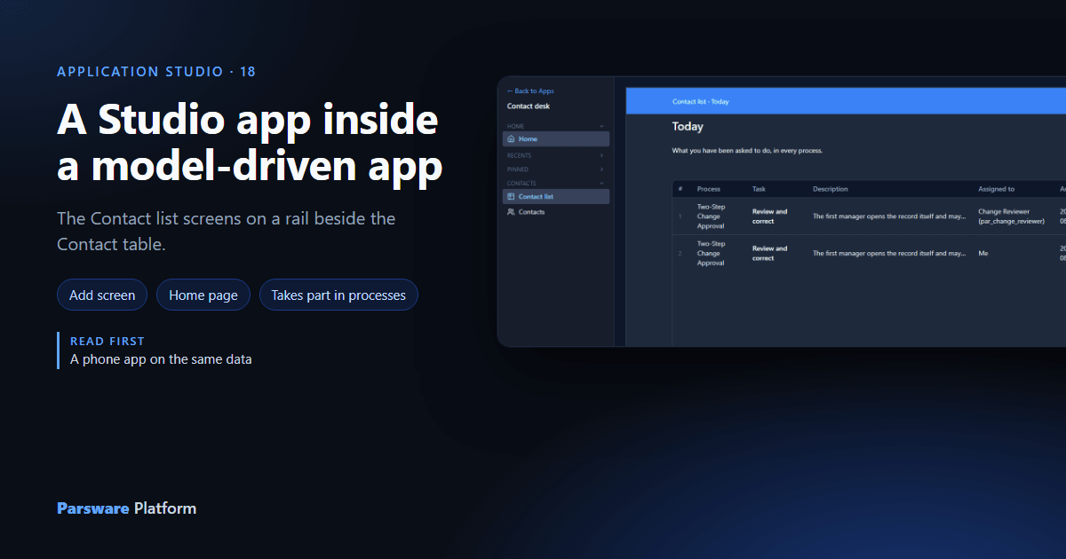Click the Description column header
1066x559 pixels.
(831, 189)
